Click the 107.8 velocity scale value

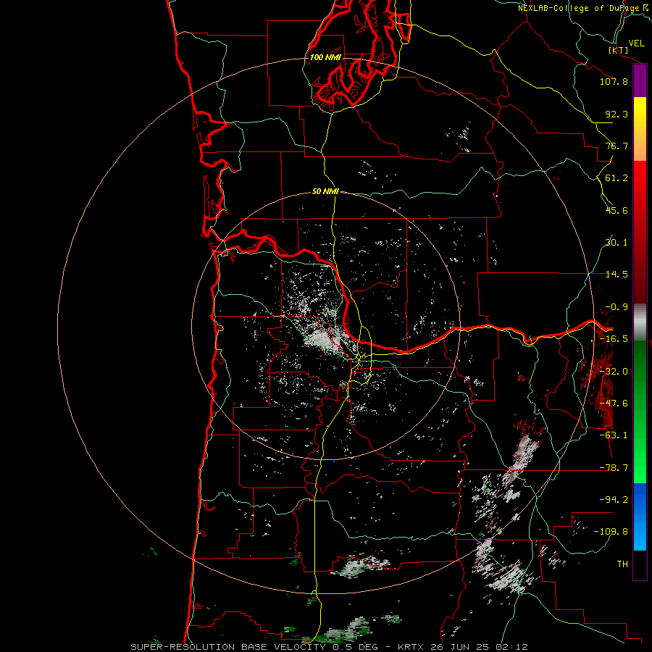click(614, 81)
